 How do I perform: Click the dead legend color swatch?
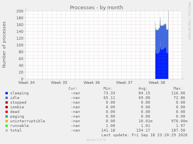tap(7, 112)
